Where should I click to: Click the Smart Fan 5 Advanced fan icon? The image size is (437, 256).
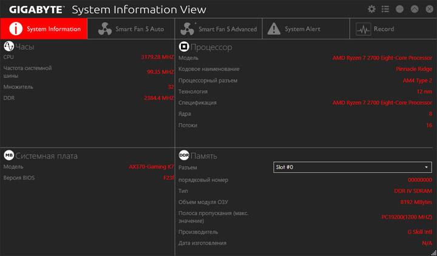pyautogui.click(x=188, y=29)
